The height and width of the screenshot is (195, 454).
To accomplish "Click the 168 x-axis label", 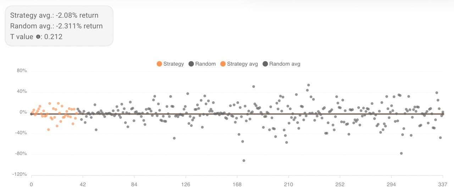I will click(x=237, y=184).
